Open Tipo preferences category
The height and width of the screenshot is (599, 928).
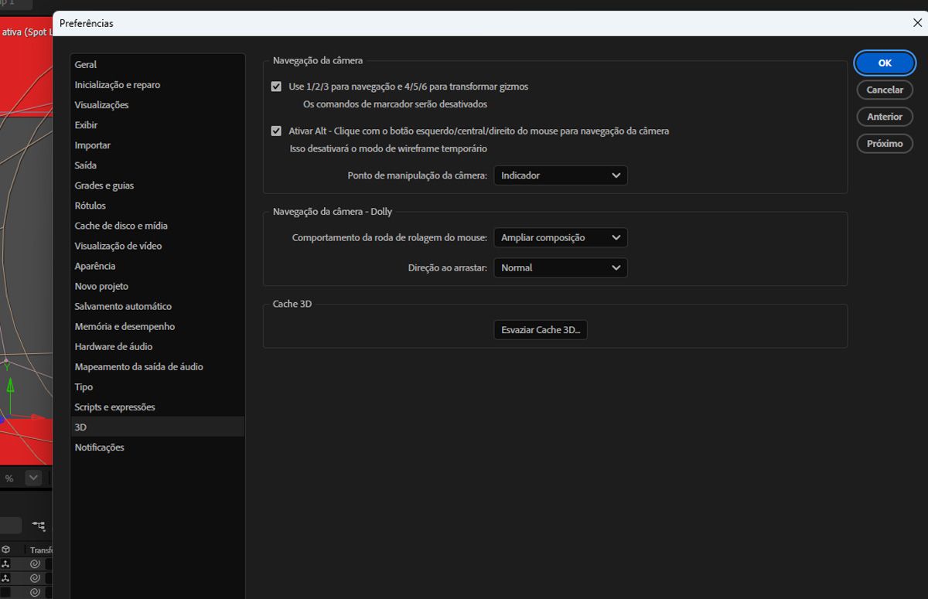point(157,386)
